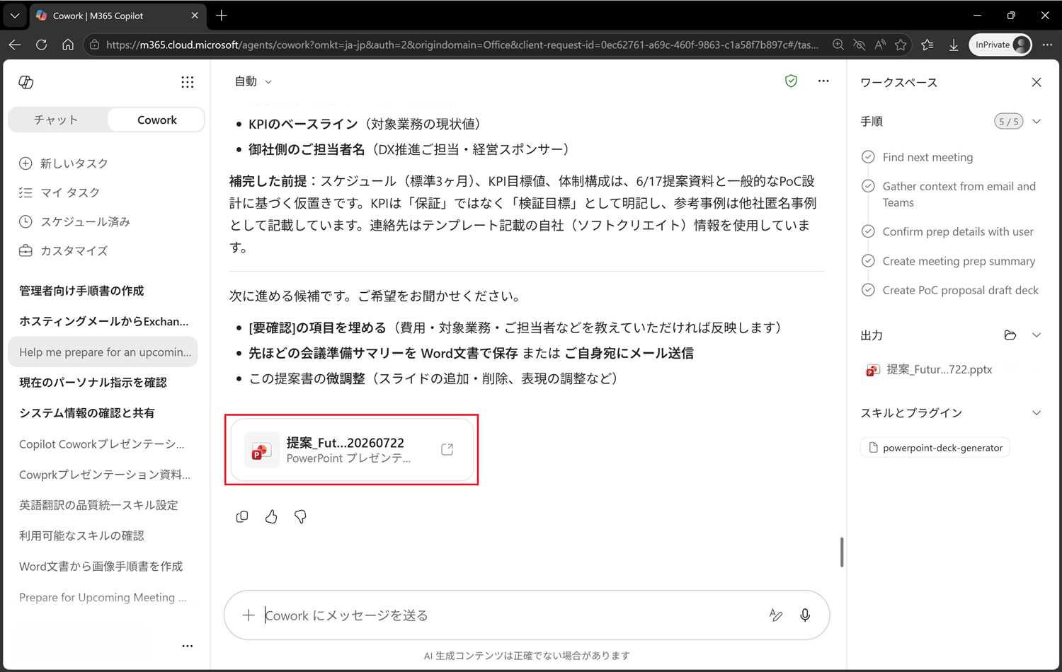1062x672 pixels.
Task: Open the tab actions dropdown arrow
Action: coord(15,15)
